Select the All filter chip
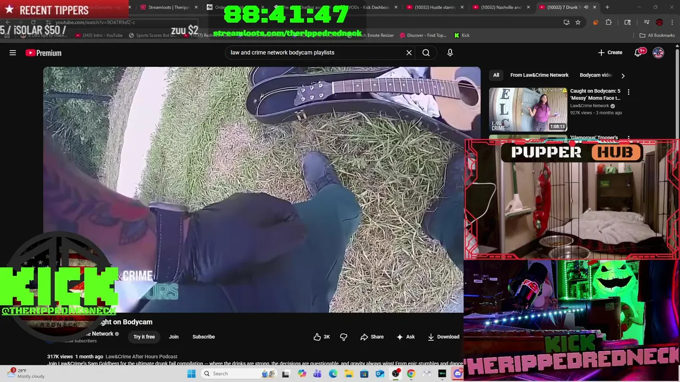This screenshot has width=680, height=382. (x=496, y=75)
